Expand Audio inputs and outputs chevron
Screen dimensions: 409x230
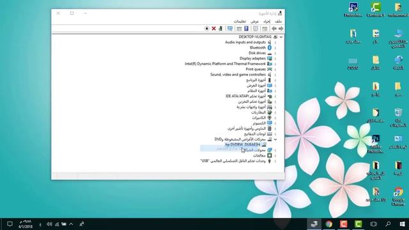pos(275,43)
